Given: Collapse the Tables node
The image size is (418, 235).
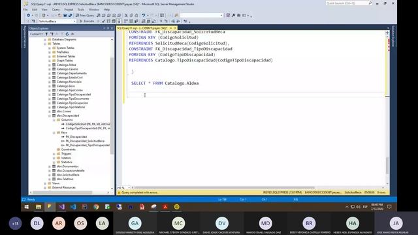Looking at the screenshot, I should click(45, 44).
